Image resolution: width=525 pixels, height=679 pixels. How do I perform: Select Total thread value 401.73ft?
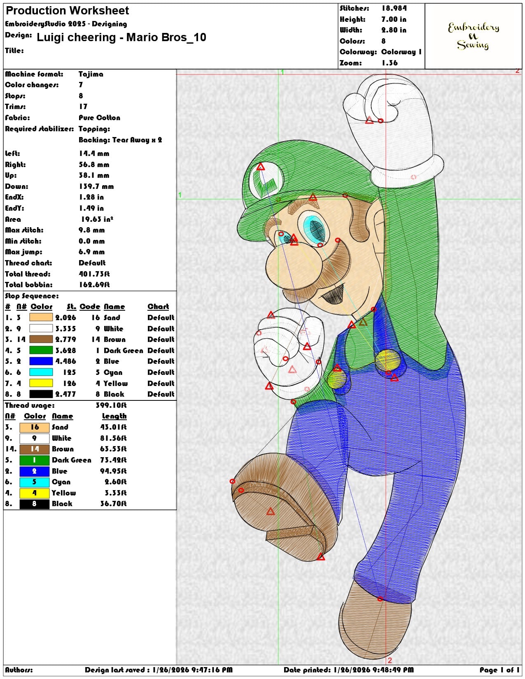point(94,274)
